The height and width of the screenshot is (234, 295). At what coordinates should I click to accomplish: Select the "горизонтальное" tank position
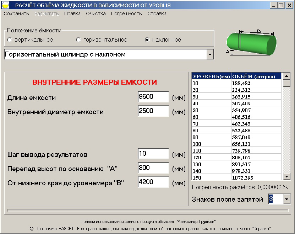pyautogui.click(x=79, y=40)
